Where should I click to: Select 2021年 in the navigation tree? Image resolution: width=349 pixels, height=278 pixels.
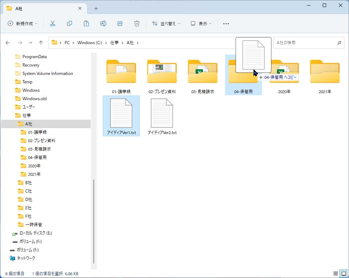31,175
